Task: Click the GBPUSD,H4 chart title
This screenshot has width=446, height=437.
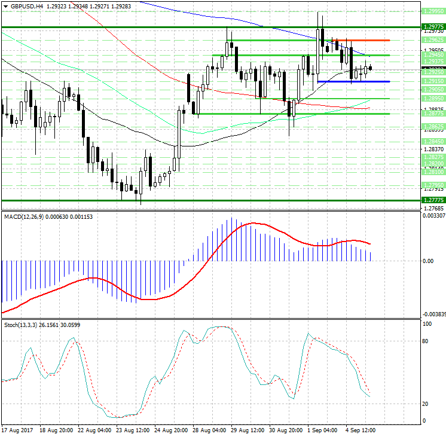Action: (27, 6)
